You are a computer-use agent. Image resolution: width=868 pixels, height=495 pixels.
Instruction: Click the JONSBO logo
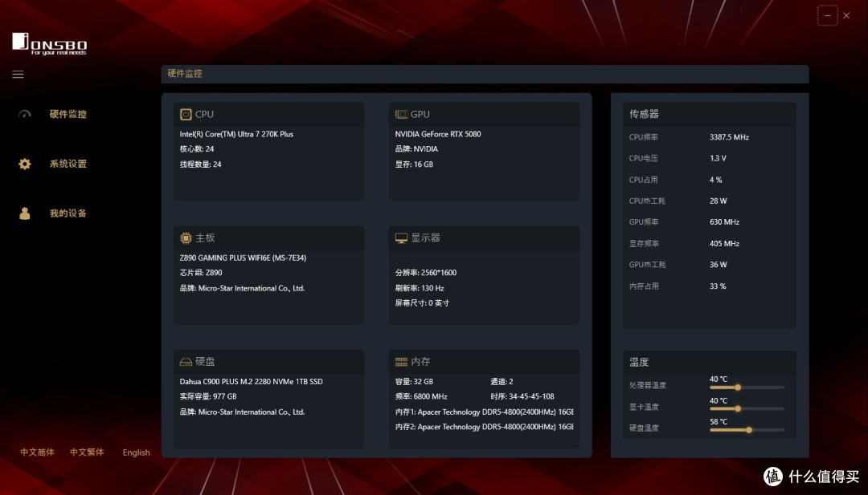tap(50, 44)
